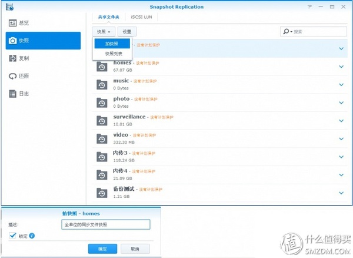Viewport: 353px width, 258px height.
Task: Go to the 复制 replication section
Action: pyautogui.click(x=43, y=58)
